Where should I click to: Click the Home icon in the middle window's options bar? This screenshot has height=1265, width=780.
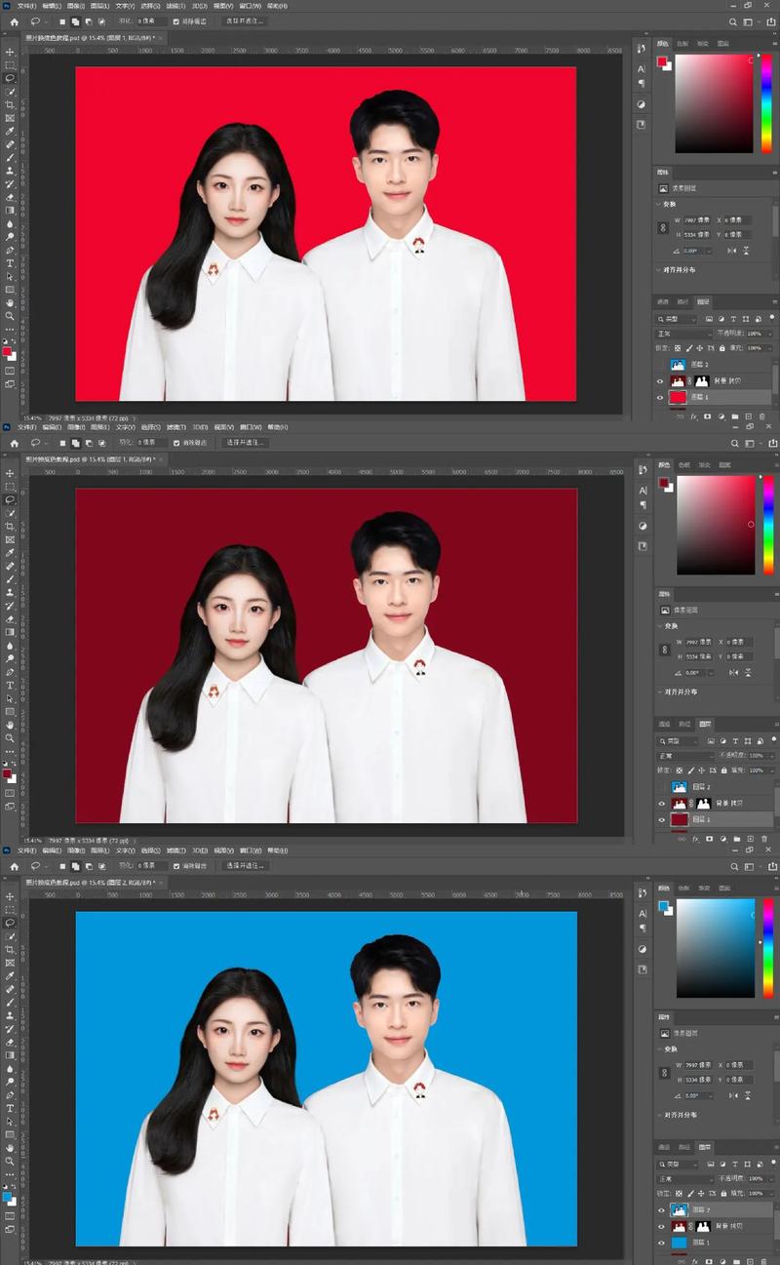click(14, 443)
